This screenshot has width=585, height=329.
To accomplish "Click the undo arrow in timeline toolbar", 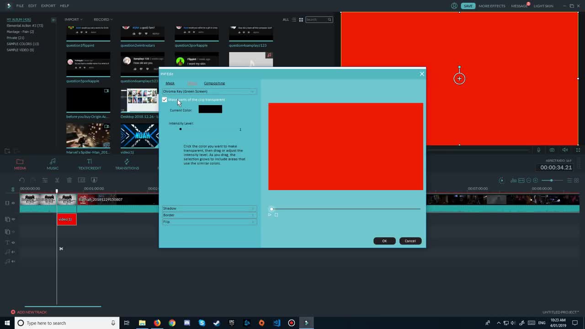I will 21,180.
